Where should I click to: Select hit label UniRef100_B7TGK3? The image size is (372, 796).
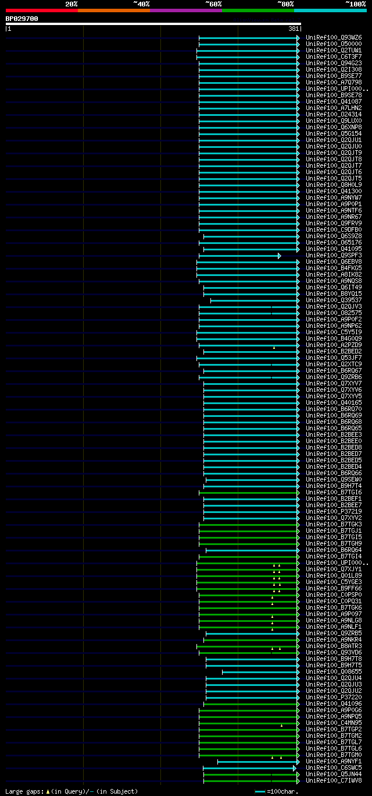tap(334, 524)
